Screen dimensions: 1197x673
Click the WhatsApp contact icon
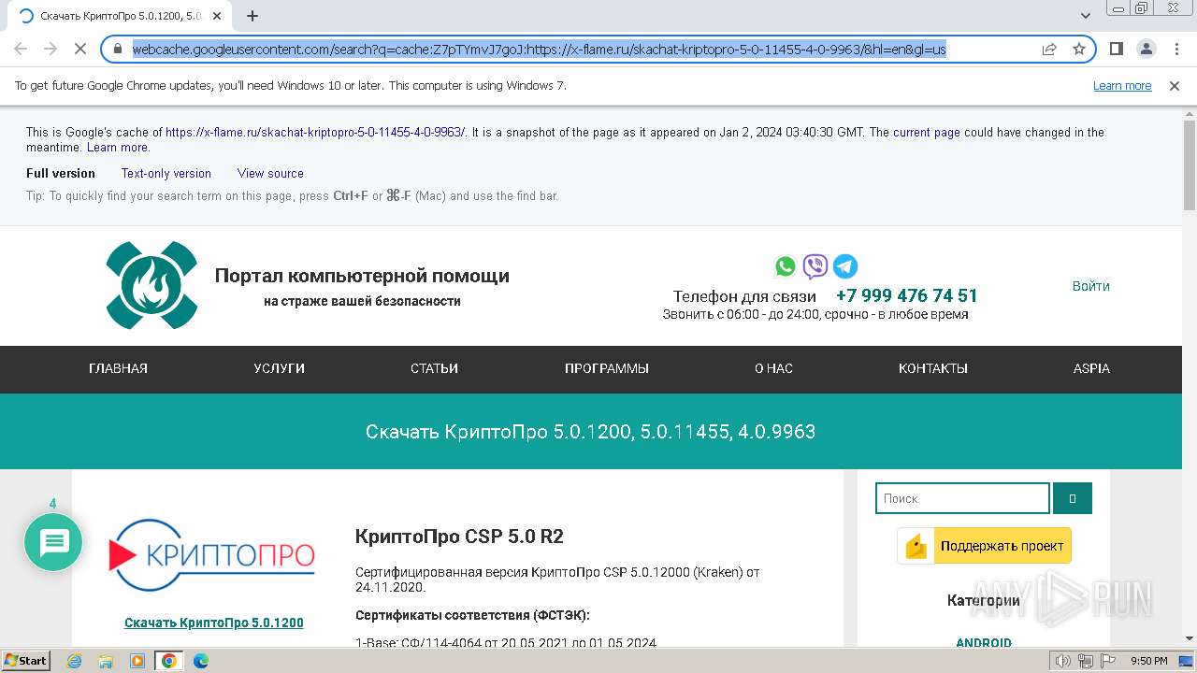tap(786, 266)
